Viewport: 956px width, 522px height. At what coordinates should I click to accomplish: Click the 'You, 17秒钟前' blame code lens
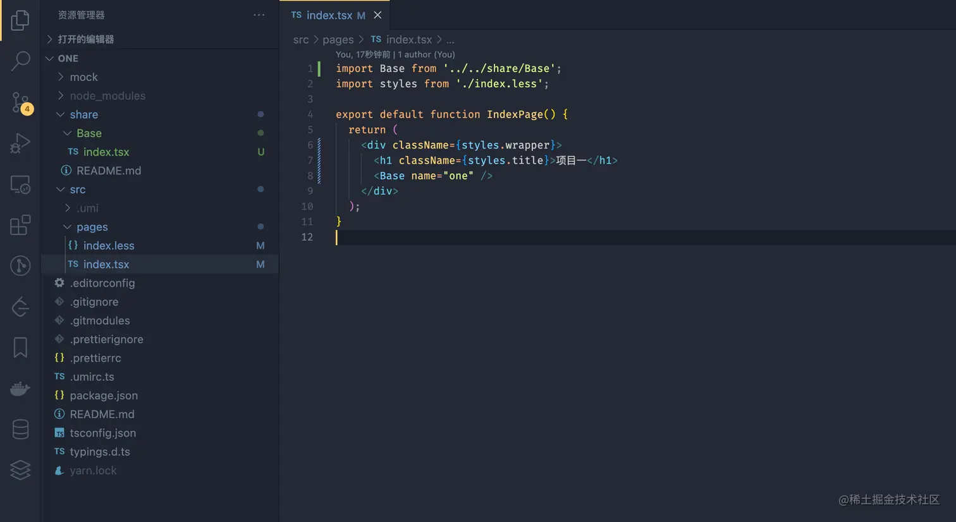click(363, 54)
